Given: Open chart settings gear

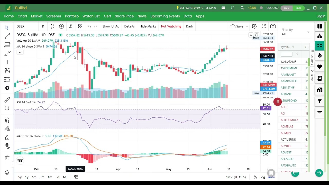Looking at the screenshot, I should click(254, 26).
